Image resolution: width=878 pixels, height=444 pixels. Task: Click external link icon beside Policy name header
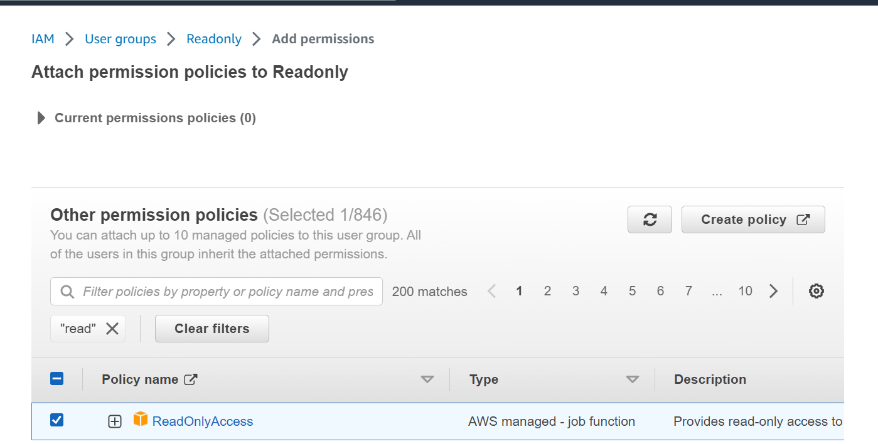click(191, 379)
